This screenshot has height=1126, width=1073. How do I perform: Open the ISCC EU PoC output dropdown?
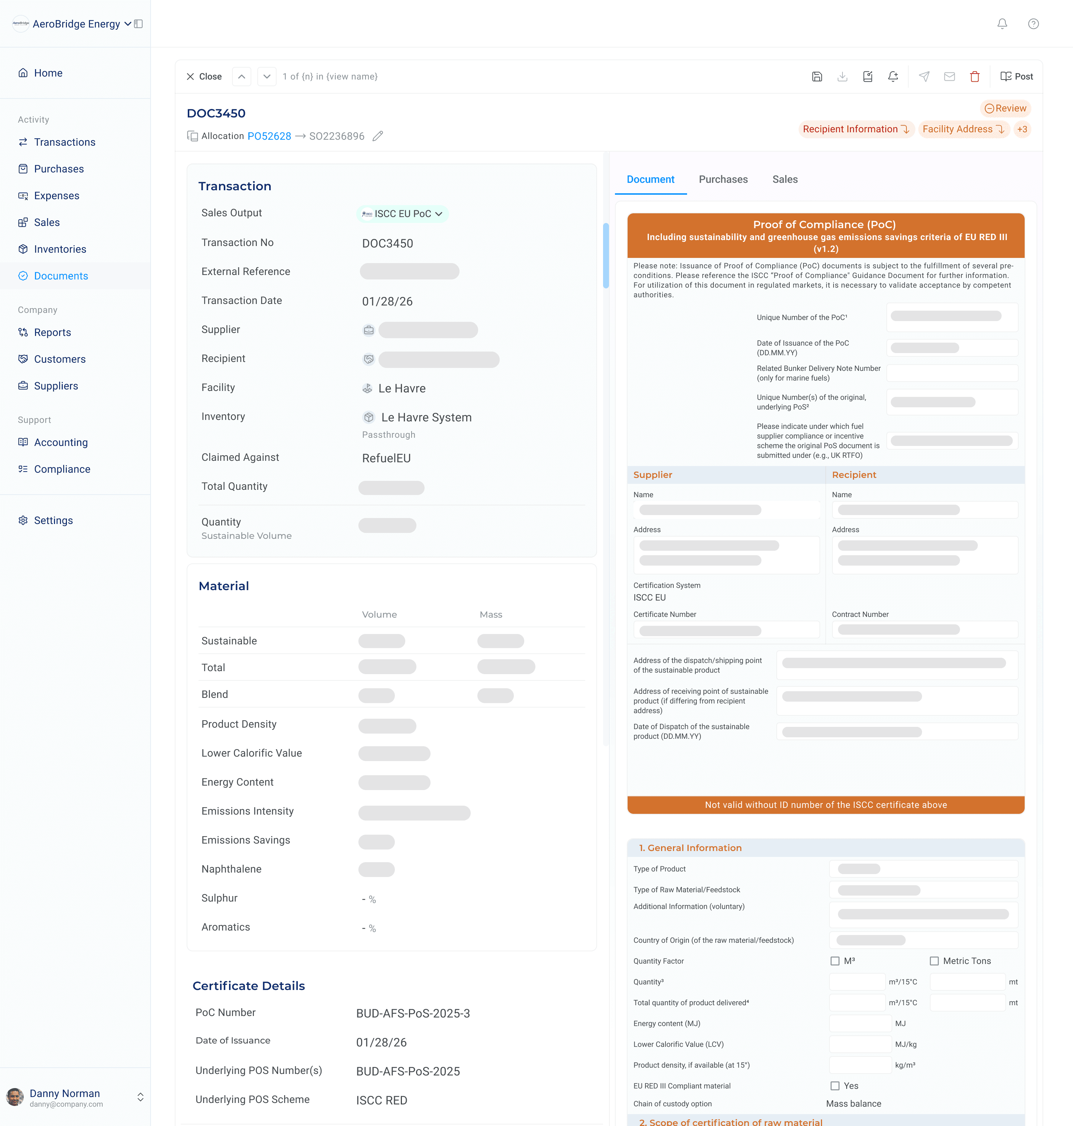point(403,214)
